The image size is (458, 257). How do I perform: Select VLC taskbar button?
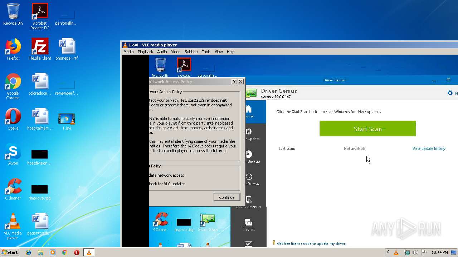click(89, 252)
